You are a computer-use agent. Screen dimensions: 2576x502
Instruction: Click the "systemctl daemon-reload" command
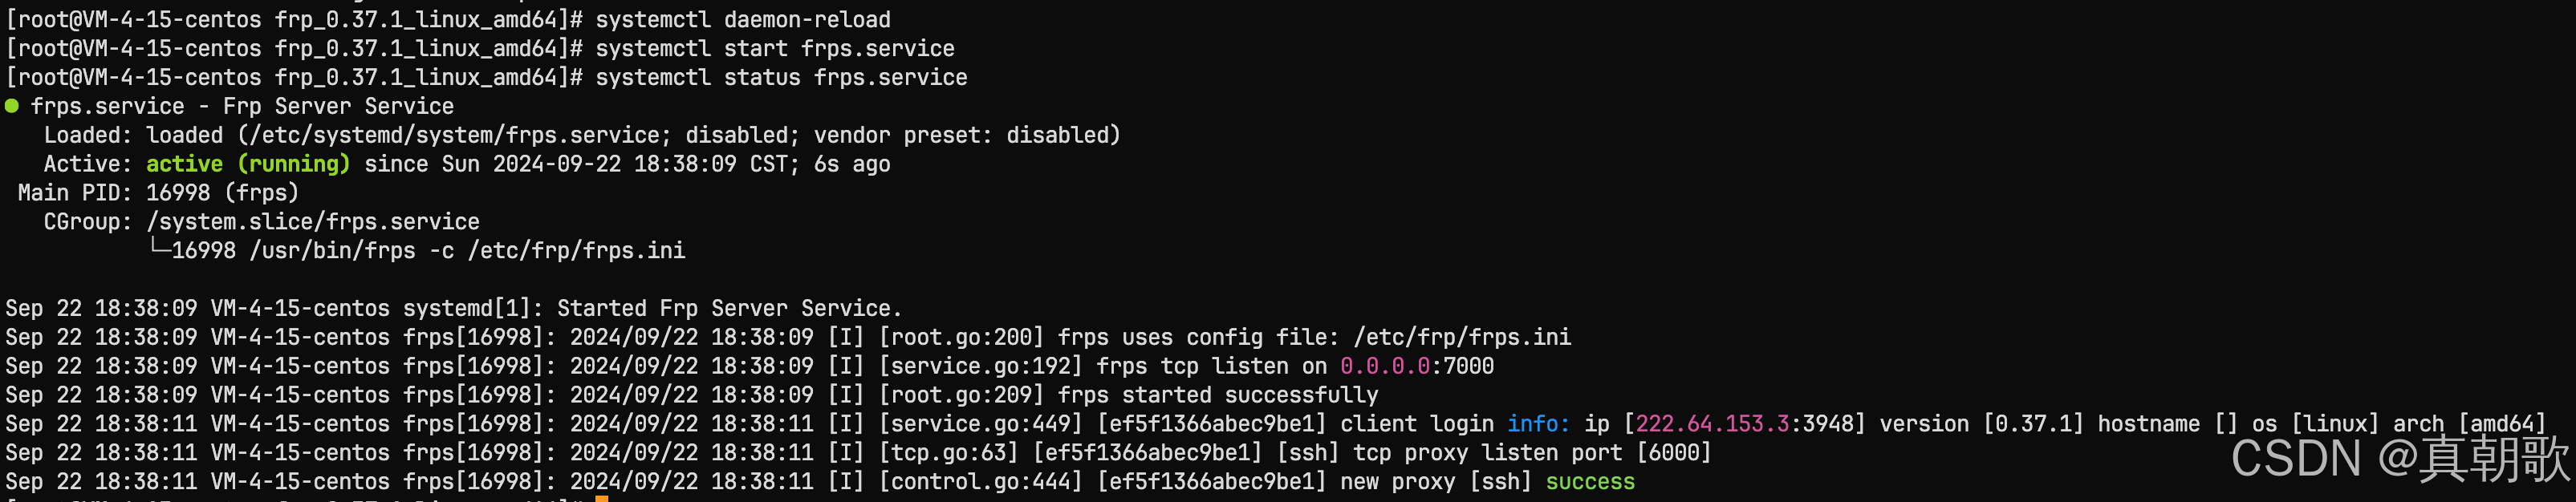point(743,20)
